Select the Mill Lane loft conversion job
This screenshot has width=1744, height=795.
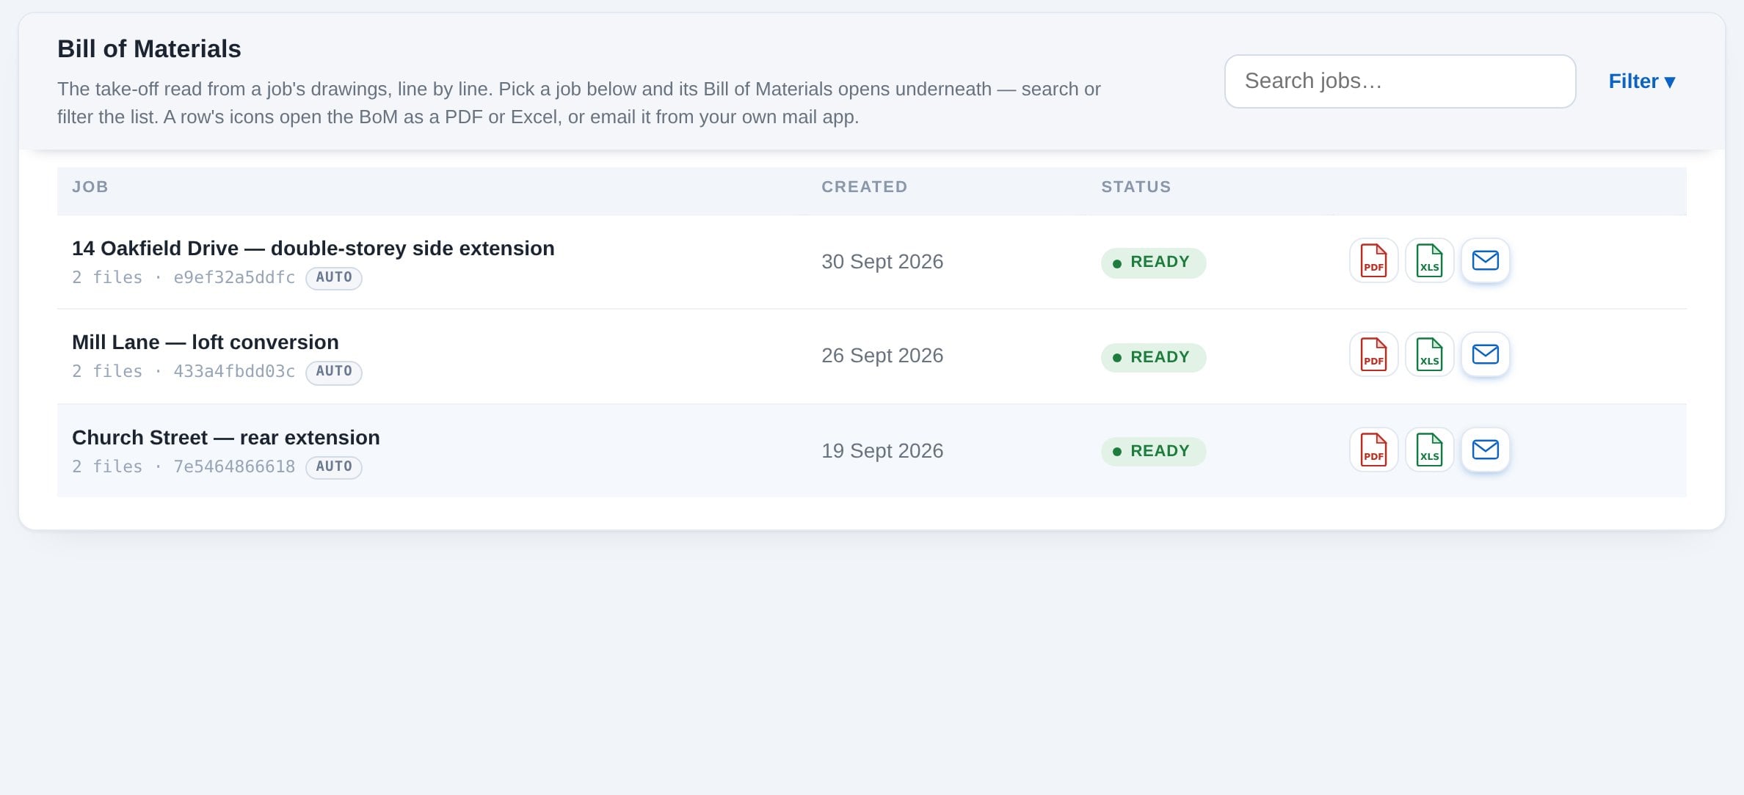pos(871,356)
